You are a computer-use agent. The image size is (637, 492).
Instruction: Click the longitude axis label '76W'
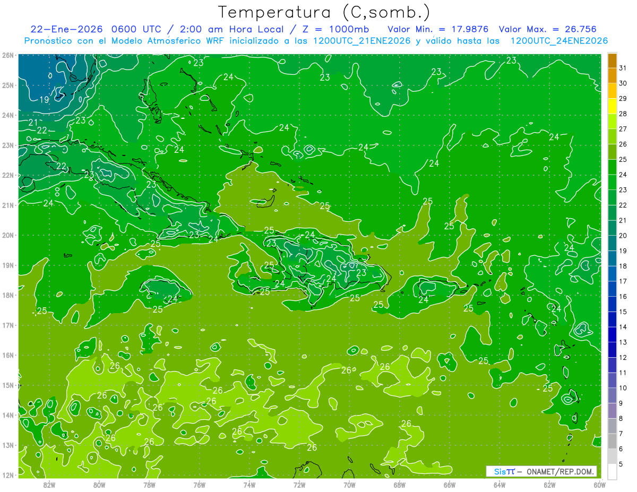pyautogui.click(x=200, y=485)
